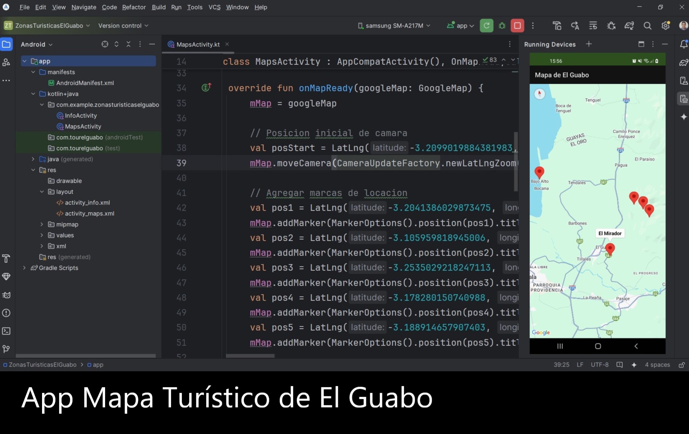Click the green Rerun app icon
Screen dimensions: 689x434
point(486,26)
